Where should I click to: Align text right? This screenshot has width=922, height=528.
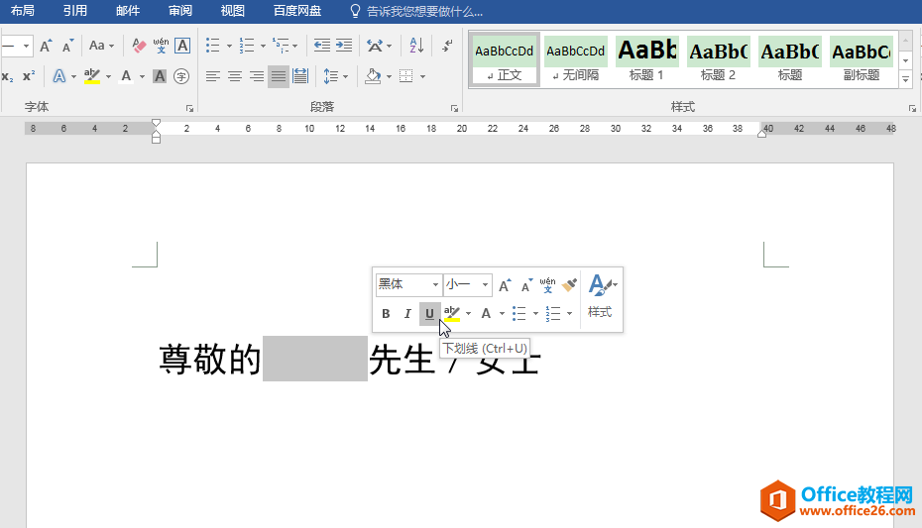[x=257, y=76]
